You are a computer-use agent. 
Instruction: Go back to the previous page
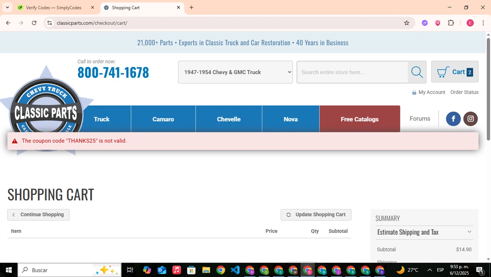click(8, 23)
